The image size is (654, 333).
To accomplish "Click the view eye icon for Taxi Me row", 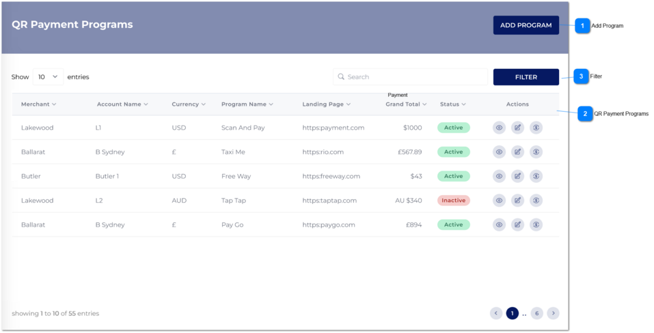I will click(x=499, y=152).
